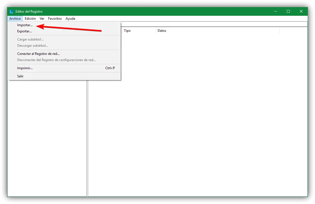Click the Registry Editor app icon in title bar
315x204 pixels.
(x=12, y=12)
